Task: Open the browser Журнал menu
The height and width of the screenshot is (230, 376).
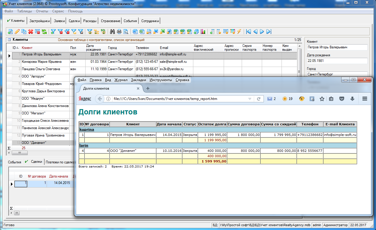Action: coord(121,80)
